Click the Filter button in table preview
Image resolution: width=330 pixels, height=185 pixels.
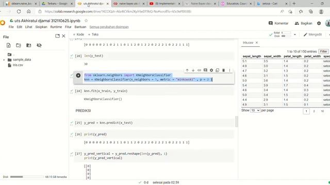[x=323, y=51]
